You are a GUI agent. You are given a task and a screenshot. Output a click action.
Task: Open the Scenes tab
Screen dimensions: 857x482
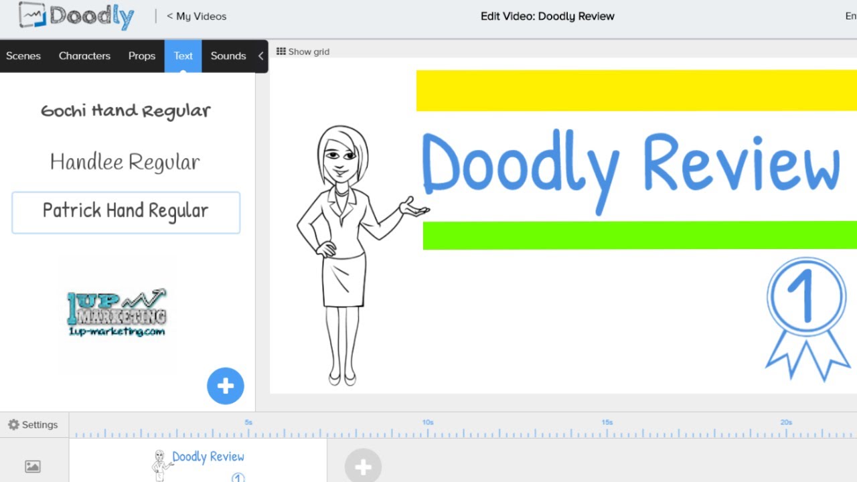pos(23,56)
